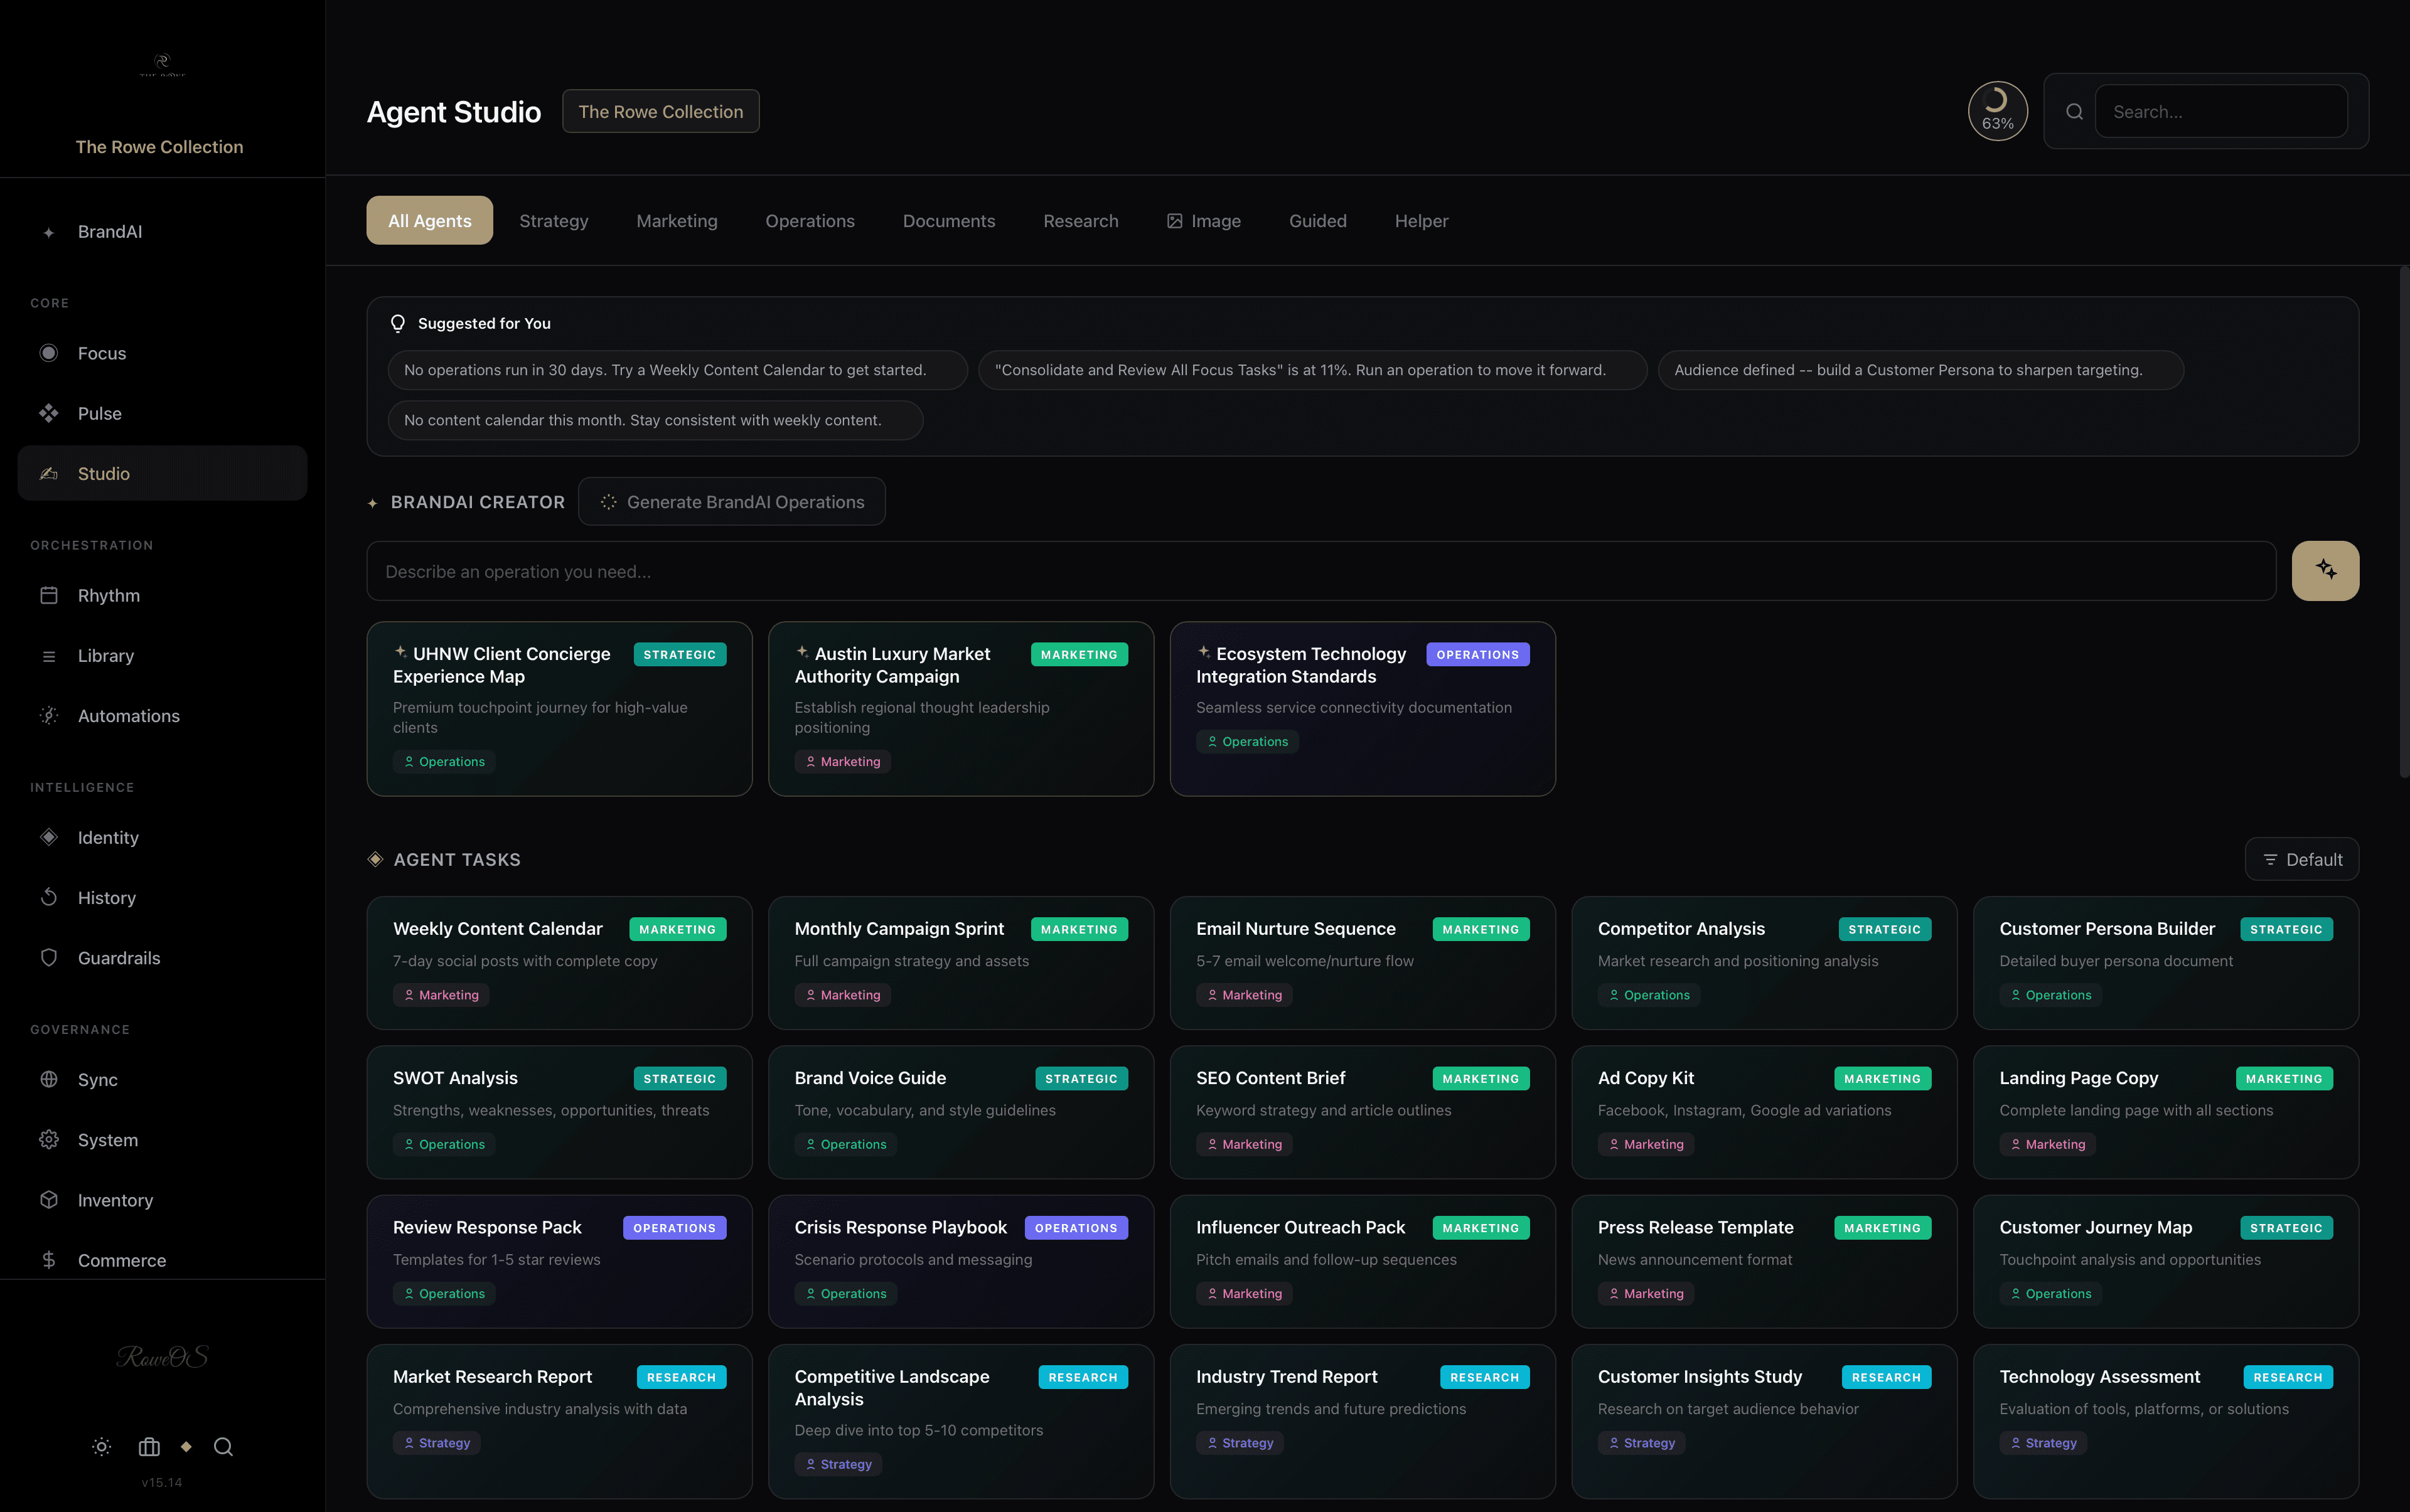Toggle the gold diamond indicator near v15.14
The width and height of the screenshot is (2410, 1512).
tap(186, 1447)
